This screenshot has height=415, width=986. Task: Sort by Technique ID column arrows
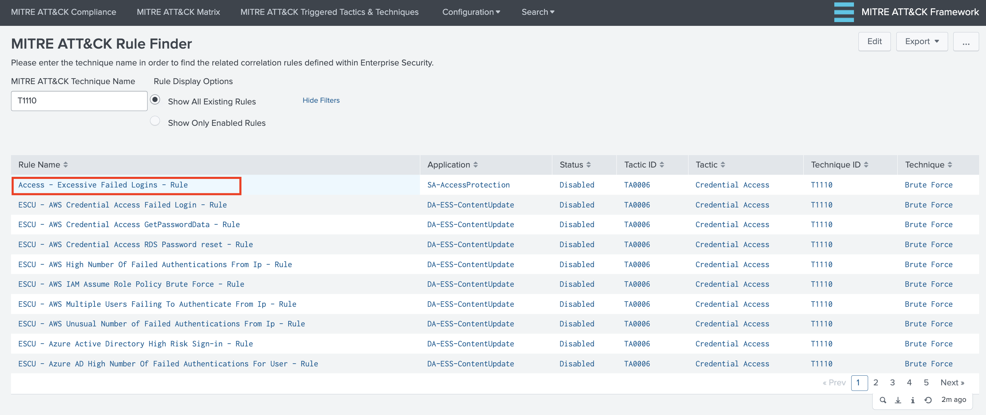(x=866, y=165)
